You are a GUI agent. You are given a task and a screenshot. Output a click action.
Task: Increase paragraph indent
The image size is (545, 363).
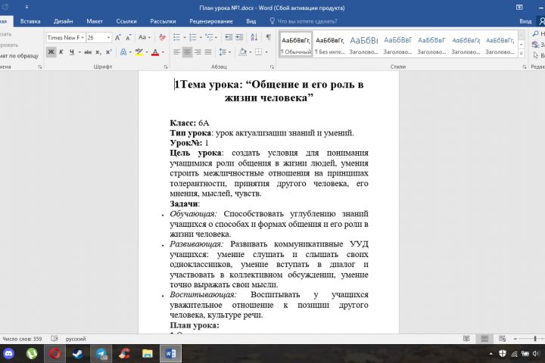point(239,37)
